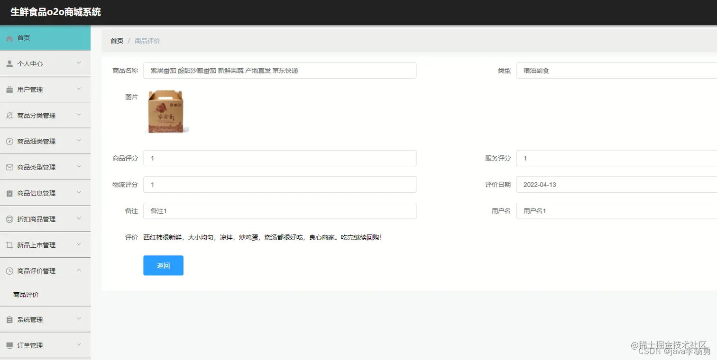The height and width of the screenshot is (360, 717).
Task: Click the bell icon for 商品分类管理
Action: [x=9, y=116]
